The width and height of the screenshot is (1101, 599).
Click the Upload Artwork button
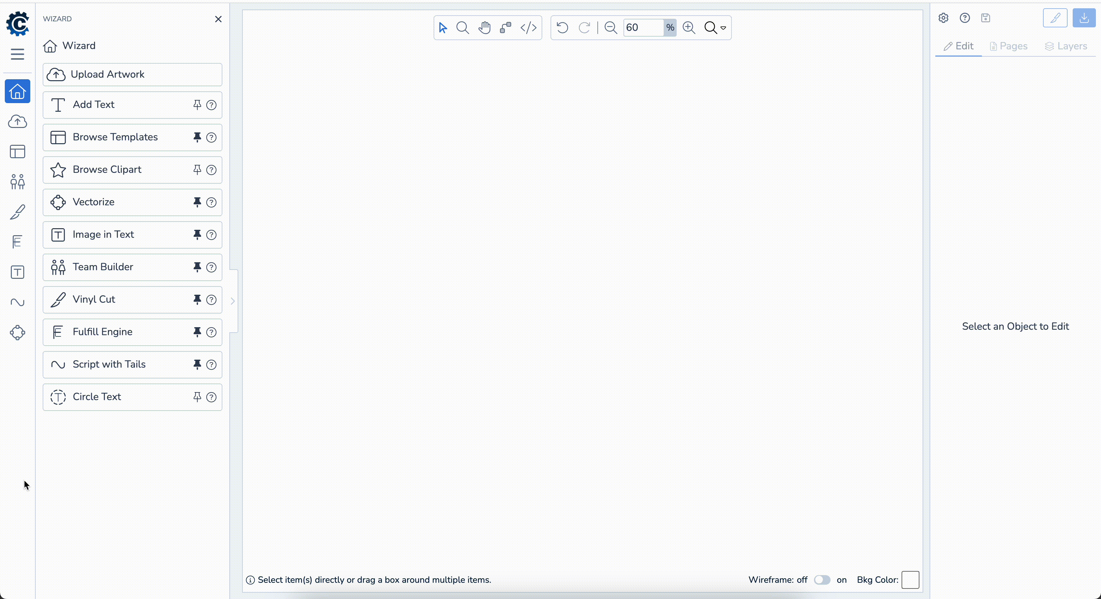pyautogui.click(x=132, y=74)
